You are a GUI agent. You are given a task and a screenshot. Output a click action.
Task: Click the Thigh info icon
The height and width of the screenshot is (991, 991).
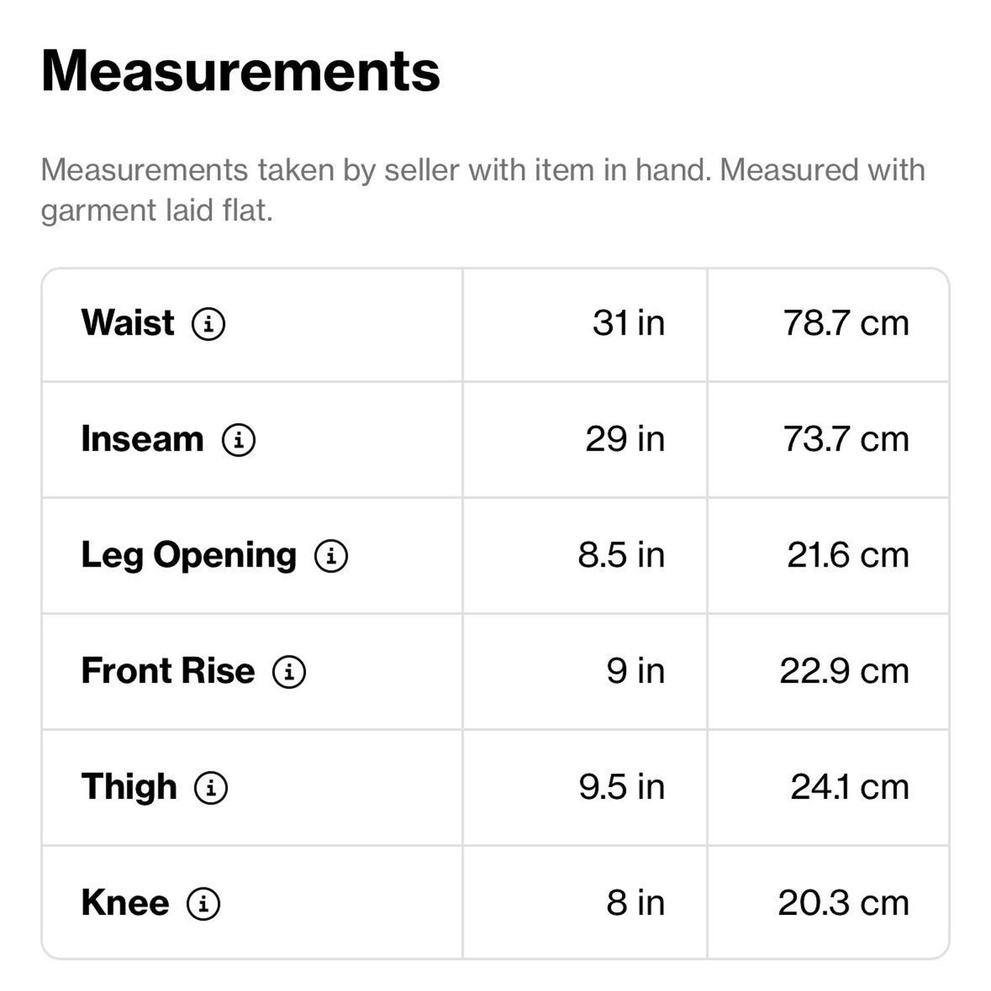coord(211,787)
